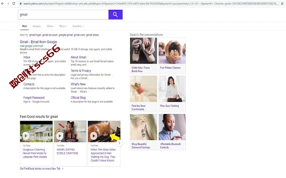Open Plus Size Clothing link
The height and width of the screenshot is (178, 286).
click(x=169, y=106)
